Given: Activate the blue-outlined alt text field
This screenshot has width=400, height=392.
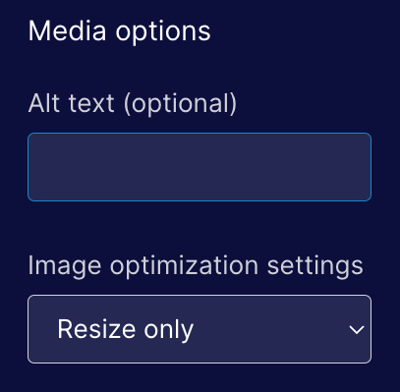Looking at the screenshot, I should point(200,167).
